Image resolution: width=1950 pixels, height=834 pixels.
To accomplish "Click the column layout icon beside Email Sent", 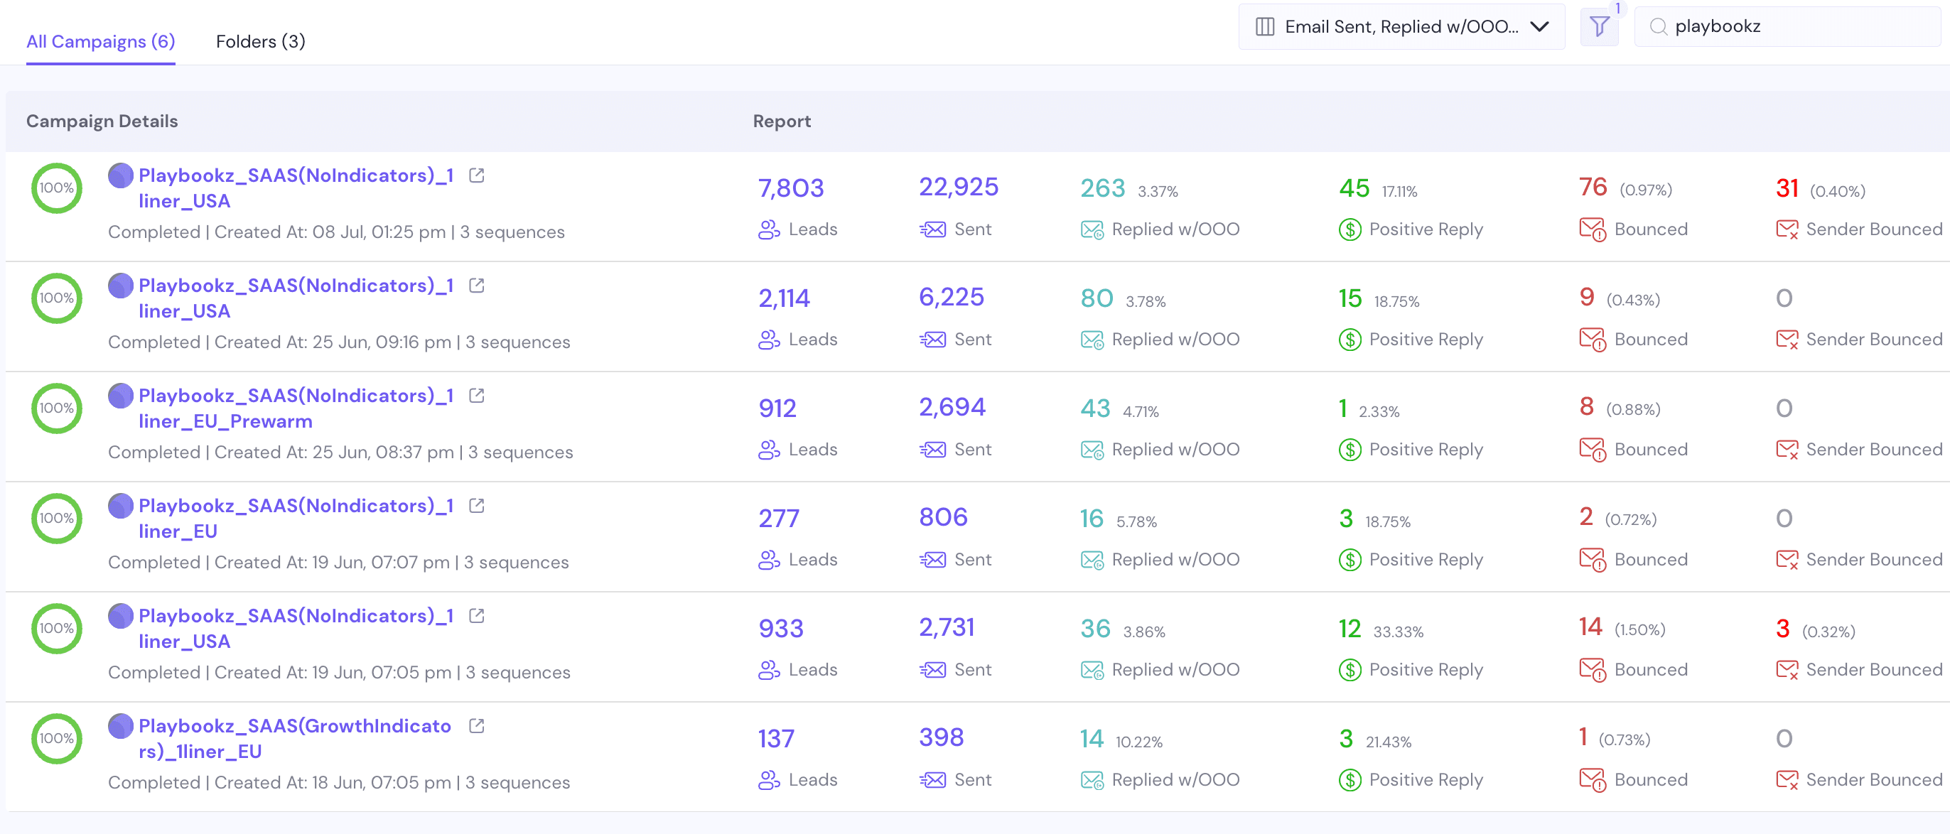I will 1264,26.
